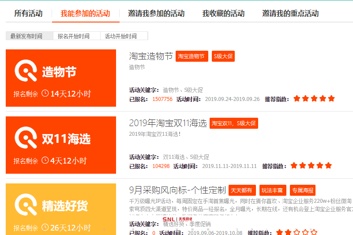This screenshot has width=353, height=235.
Task: Select the 我能参加的活动 tab
Action: (85, 14)
